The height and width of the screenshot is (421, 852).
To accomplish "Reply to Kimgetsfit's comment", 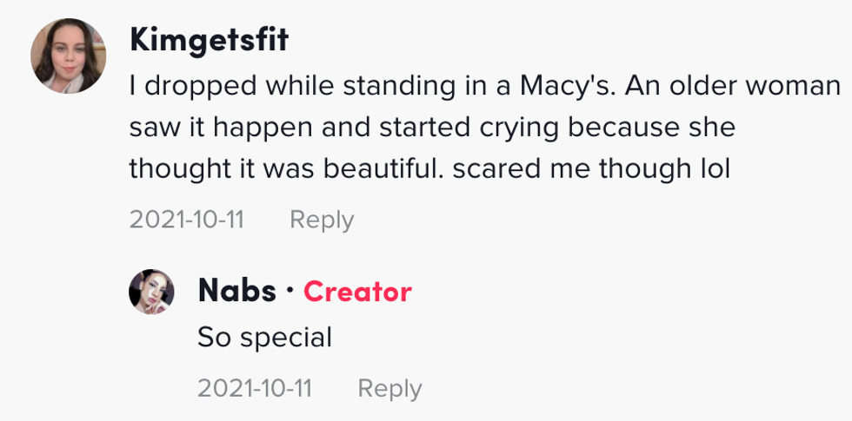I will pos(322,220).
